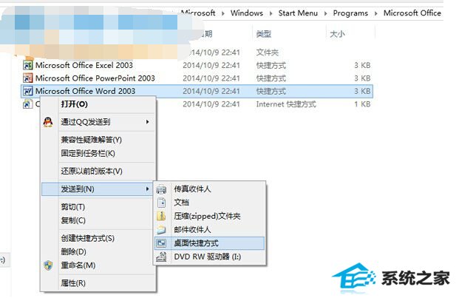The image size is (456, 298).
Task: Open breadcrumb arrow after Start Menu
Action: click(325, 13)
